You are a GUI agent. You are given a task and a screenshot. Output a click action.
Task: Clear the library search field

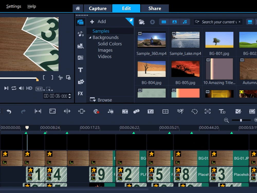click(240, 22)
